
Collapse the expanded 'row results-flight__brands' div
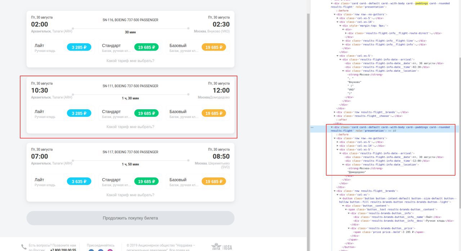point(335,191)
